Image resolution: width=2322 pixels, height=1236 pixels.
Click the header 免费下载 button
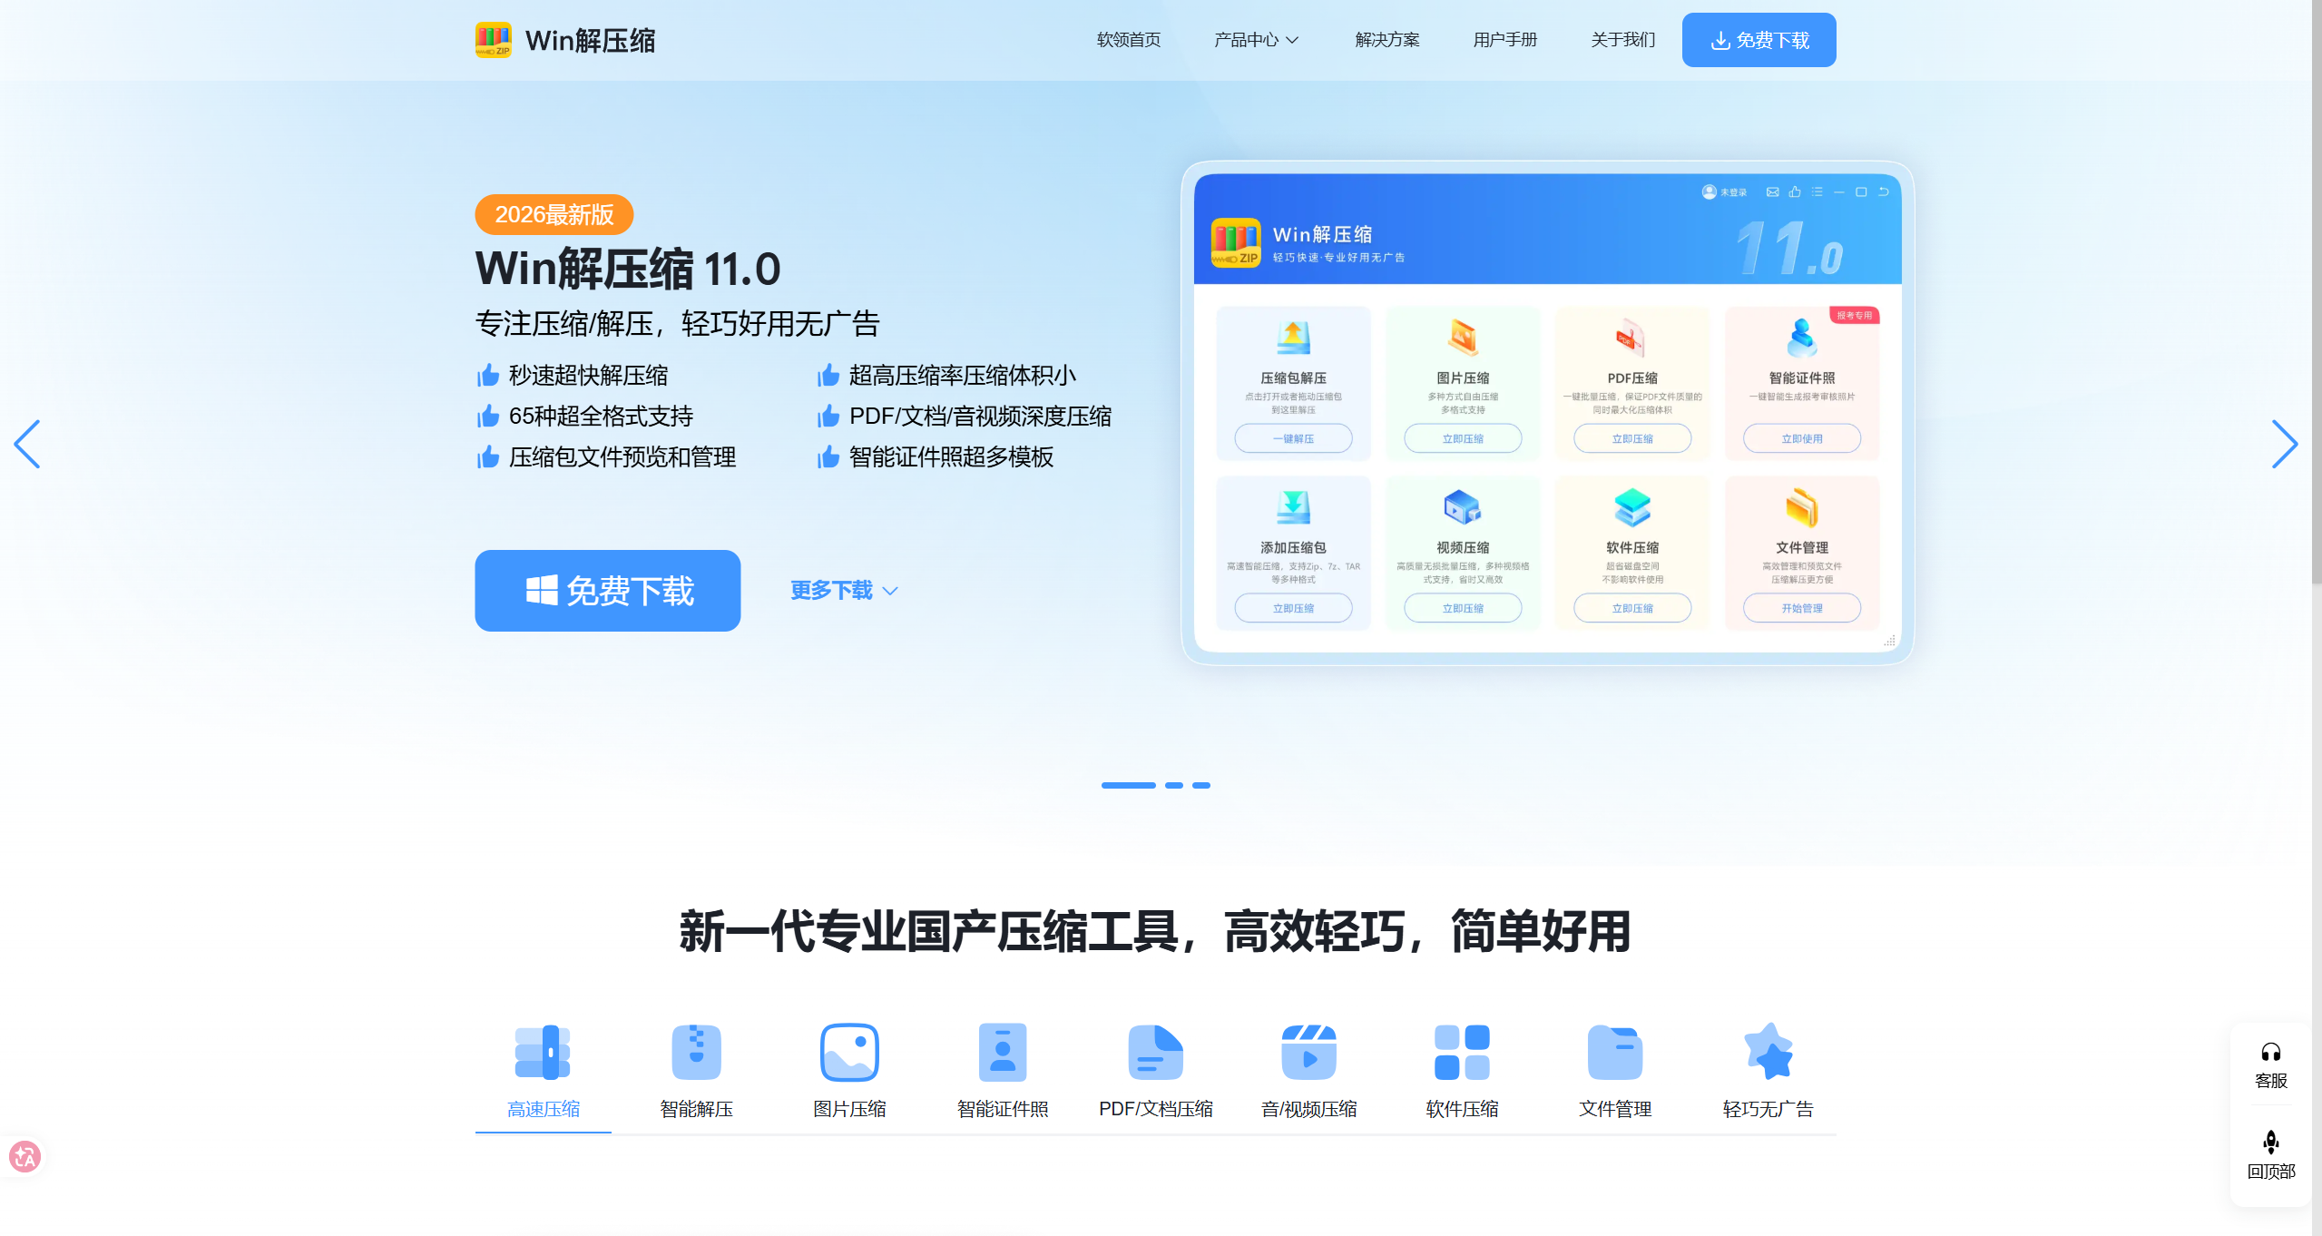pyautogui.click(x=1759, y=40)
